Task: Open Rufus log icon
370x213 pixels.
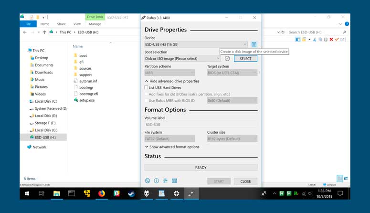Action: click(174, 181)
